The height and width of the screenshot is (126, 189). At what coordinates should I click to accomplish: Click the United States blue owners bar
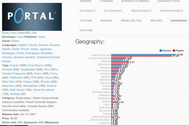(142, 55)
